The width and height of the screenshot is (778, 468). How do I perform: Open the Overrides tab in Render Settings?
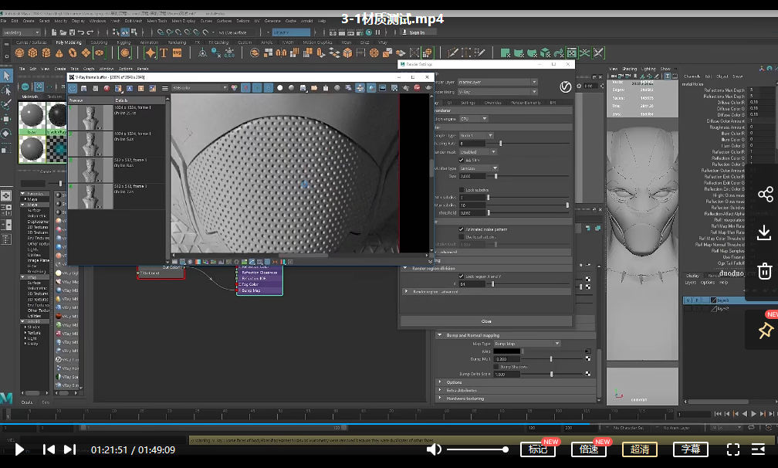(x=492, y=103)
